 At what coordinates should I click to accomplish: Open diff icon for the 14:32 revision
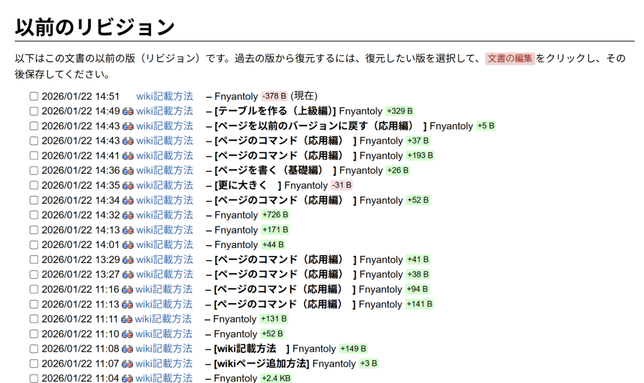point(128,215)
